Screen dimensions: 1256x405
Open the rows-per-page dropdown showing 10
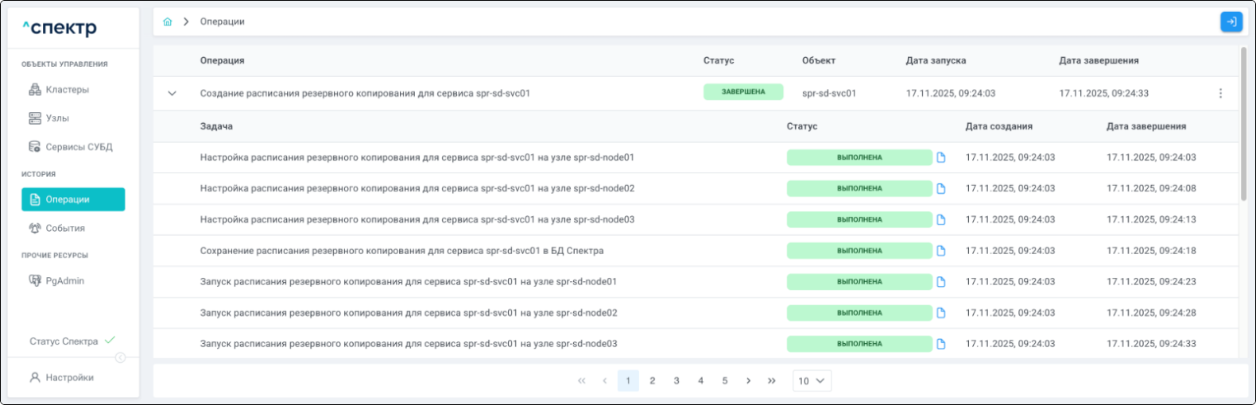[812, 381]
